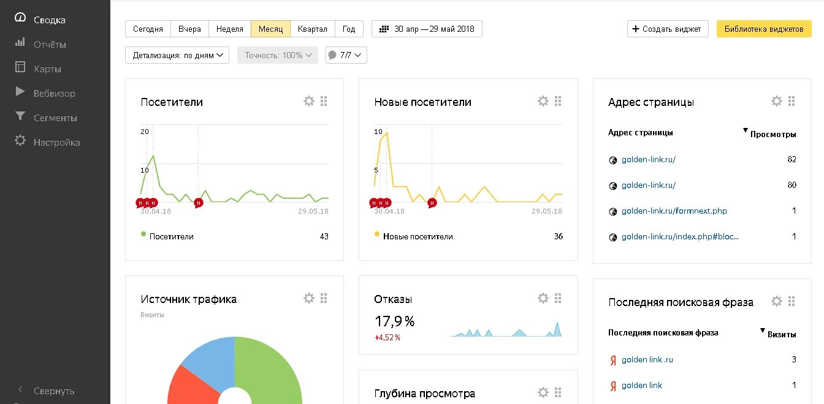The image size is (824, 404).
Task: Open the golden-link.ru/formnext.php link
Action: (674, 211)
